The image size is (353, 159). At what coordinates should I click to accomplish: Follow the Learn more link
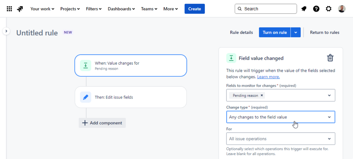[268, 77]
